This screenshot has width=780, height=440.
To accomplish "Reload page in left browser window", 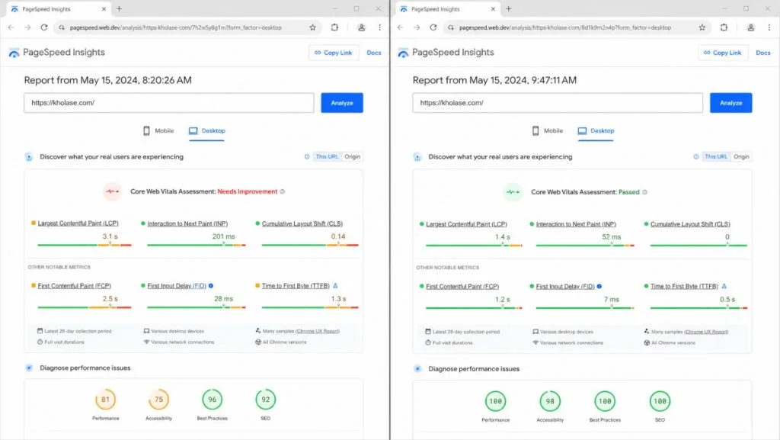I will (x=43, y=27).
